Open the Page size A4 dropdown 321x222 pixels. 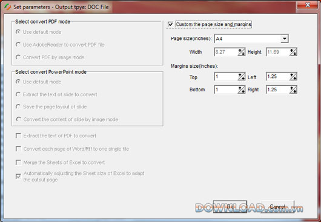284,39
